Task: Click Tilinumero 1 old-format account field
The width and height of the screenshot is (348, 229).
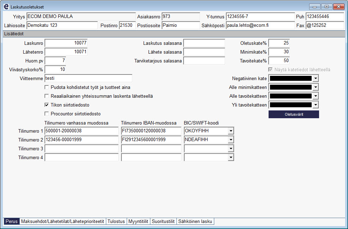Action: click(x=82, y=131)
